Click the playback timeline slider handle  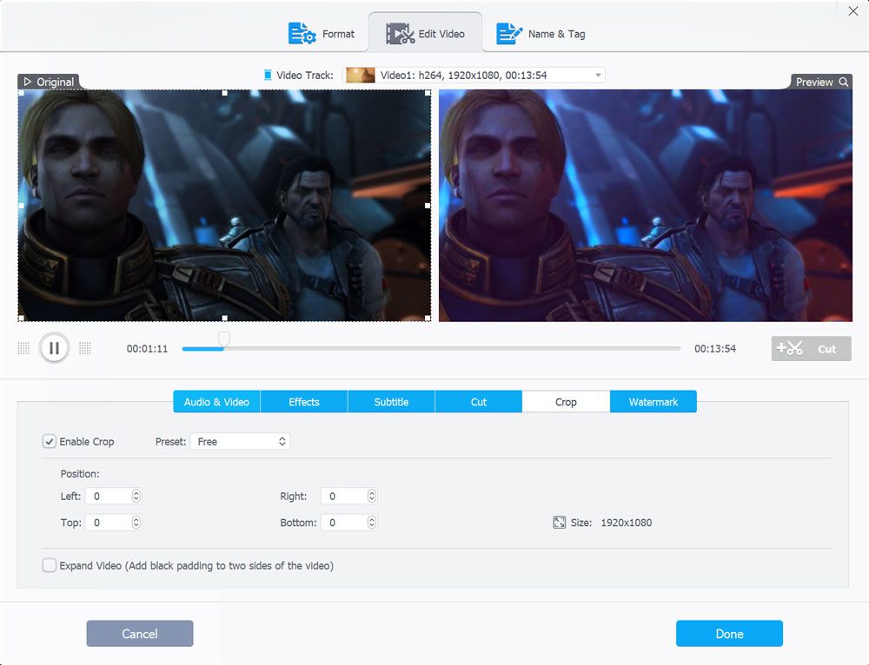[x=224, y=339]
